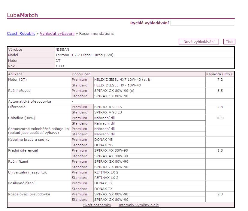Click Premium DONAX TX cell
This screenshot has height=211, width=248.
(x=150, y=183)
